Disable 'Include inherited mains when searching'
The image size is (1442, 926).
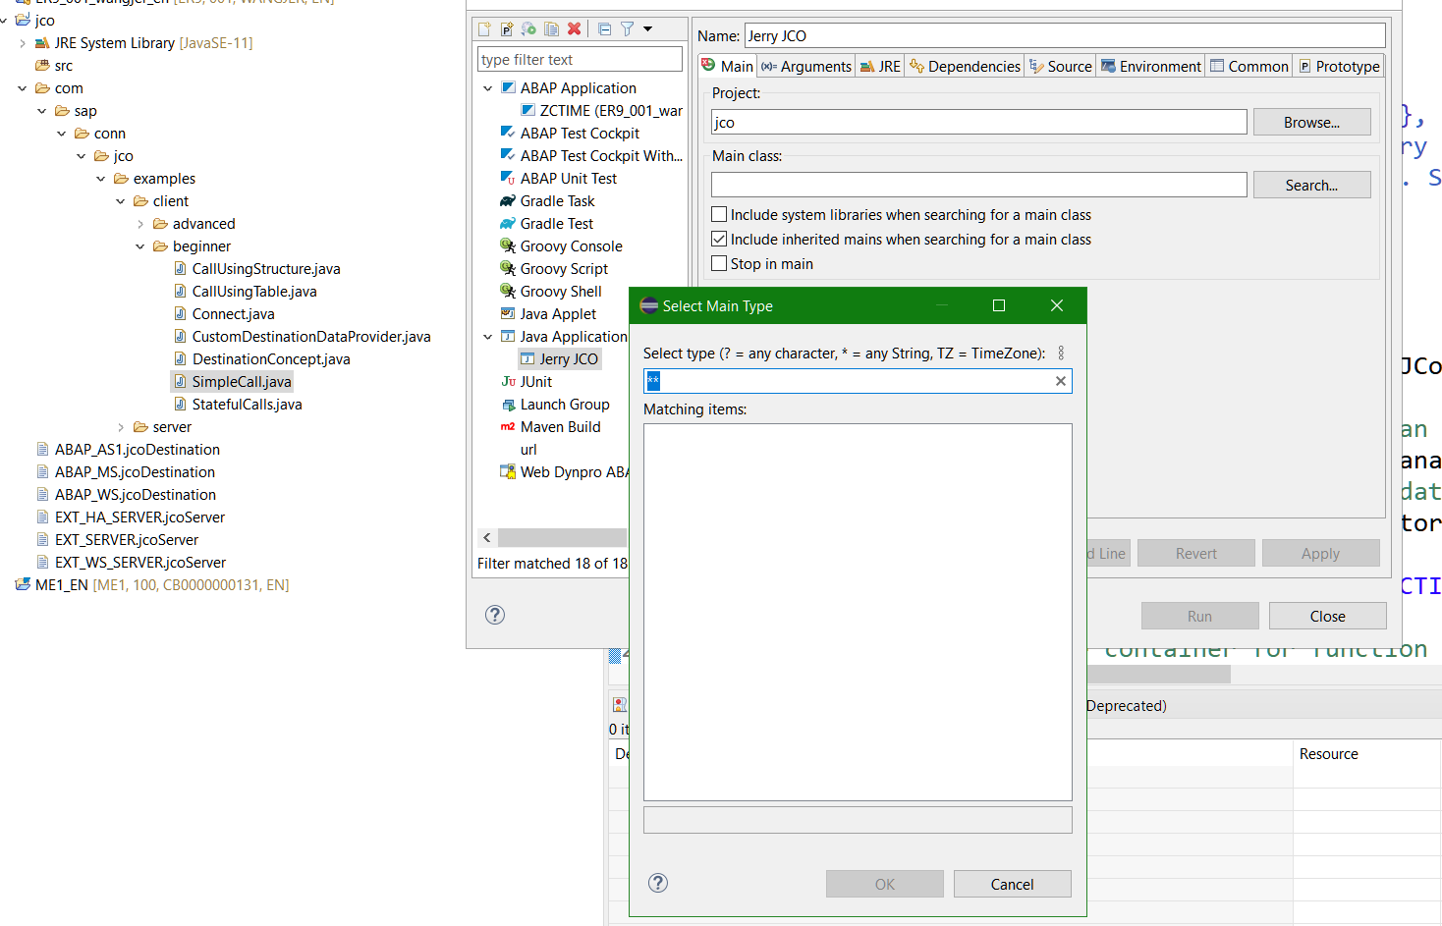[x=719, y=239]
